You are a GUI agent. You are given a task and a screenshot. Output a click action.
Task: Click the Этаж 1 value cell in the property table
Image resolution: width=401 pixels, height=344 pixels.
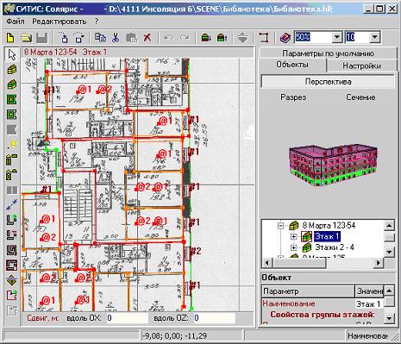(x=369, y=303)
